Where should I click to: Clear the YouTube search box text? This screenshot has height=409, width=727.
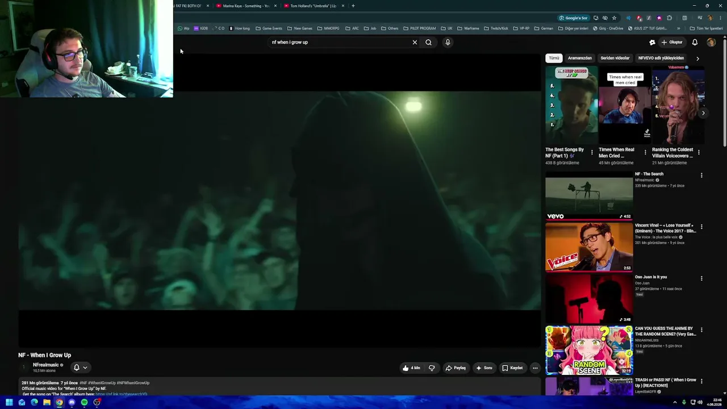pos(415,42)
